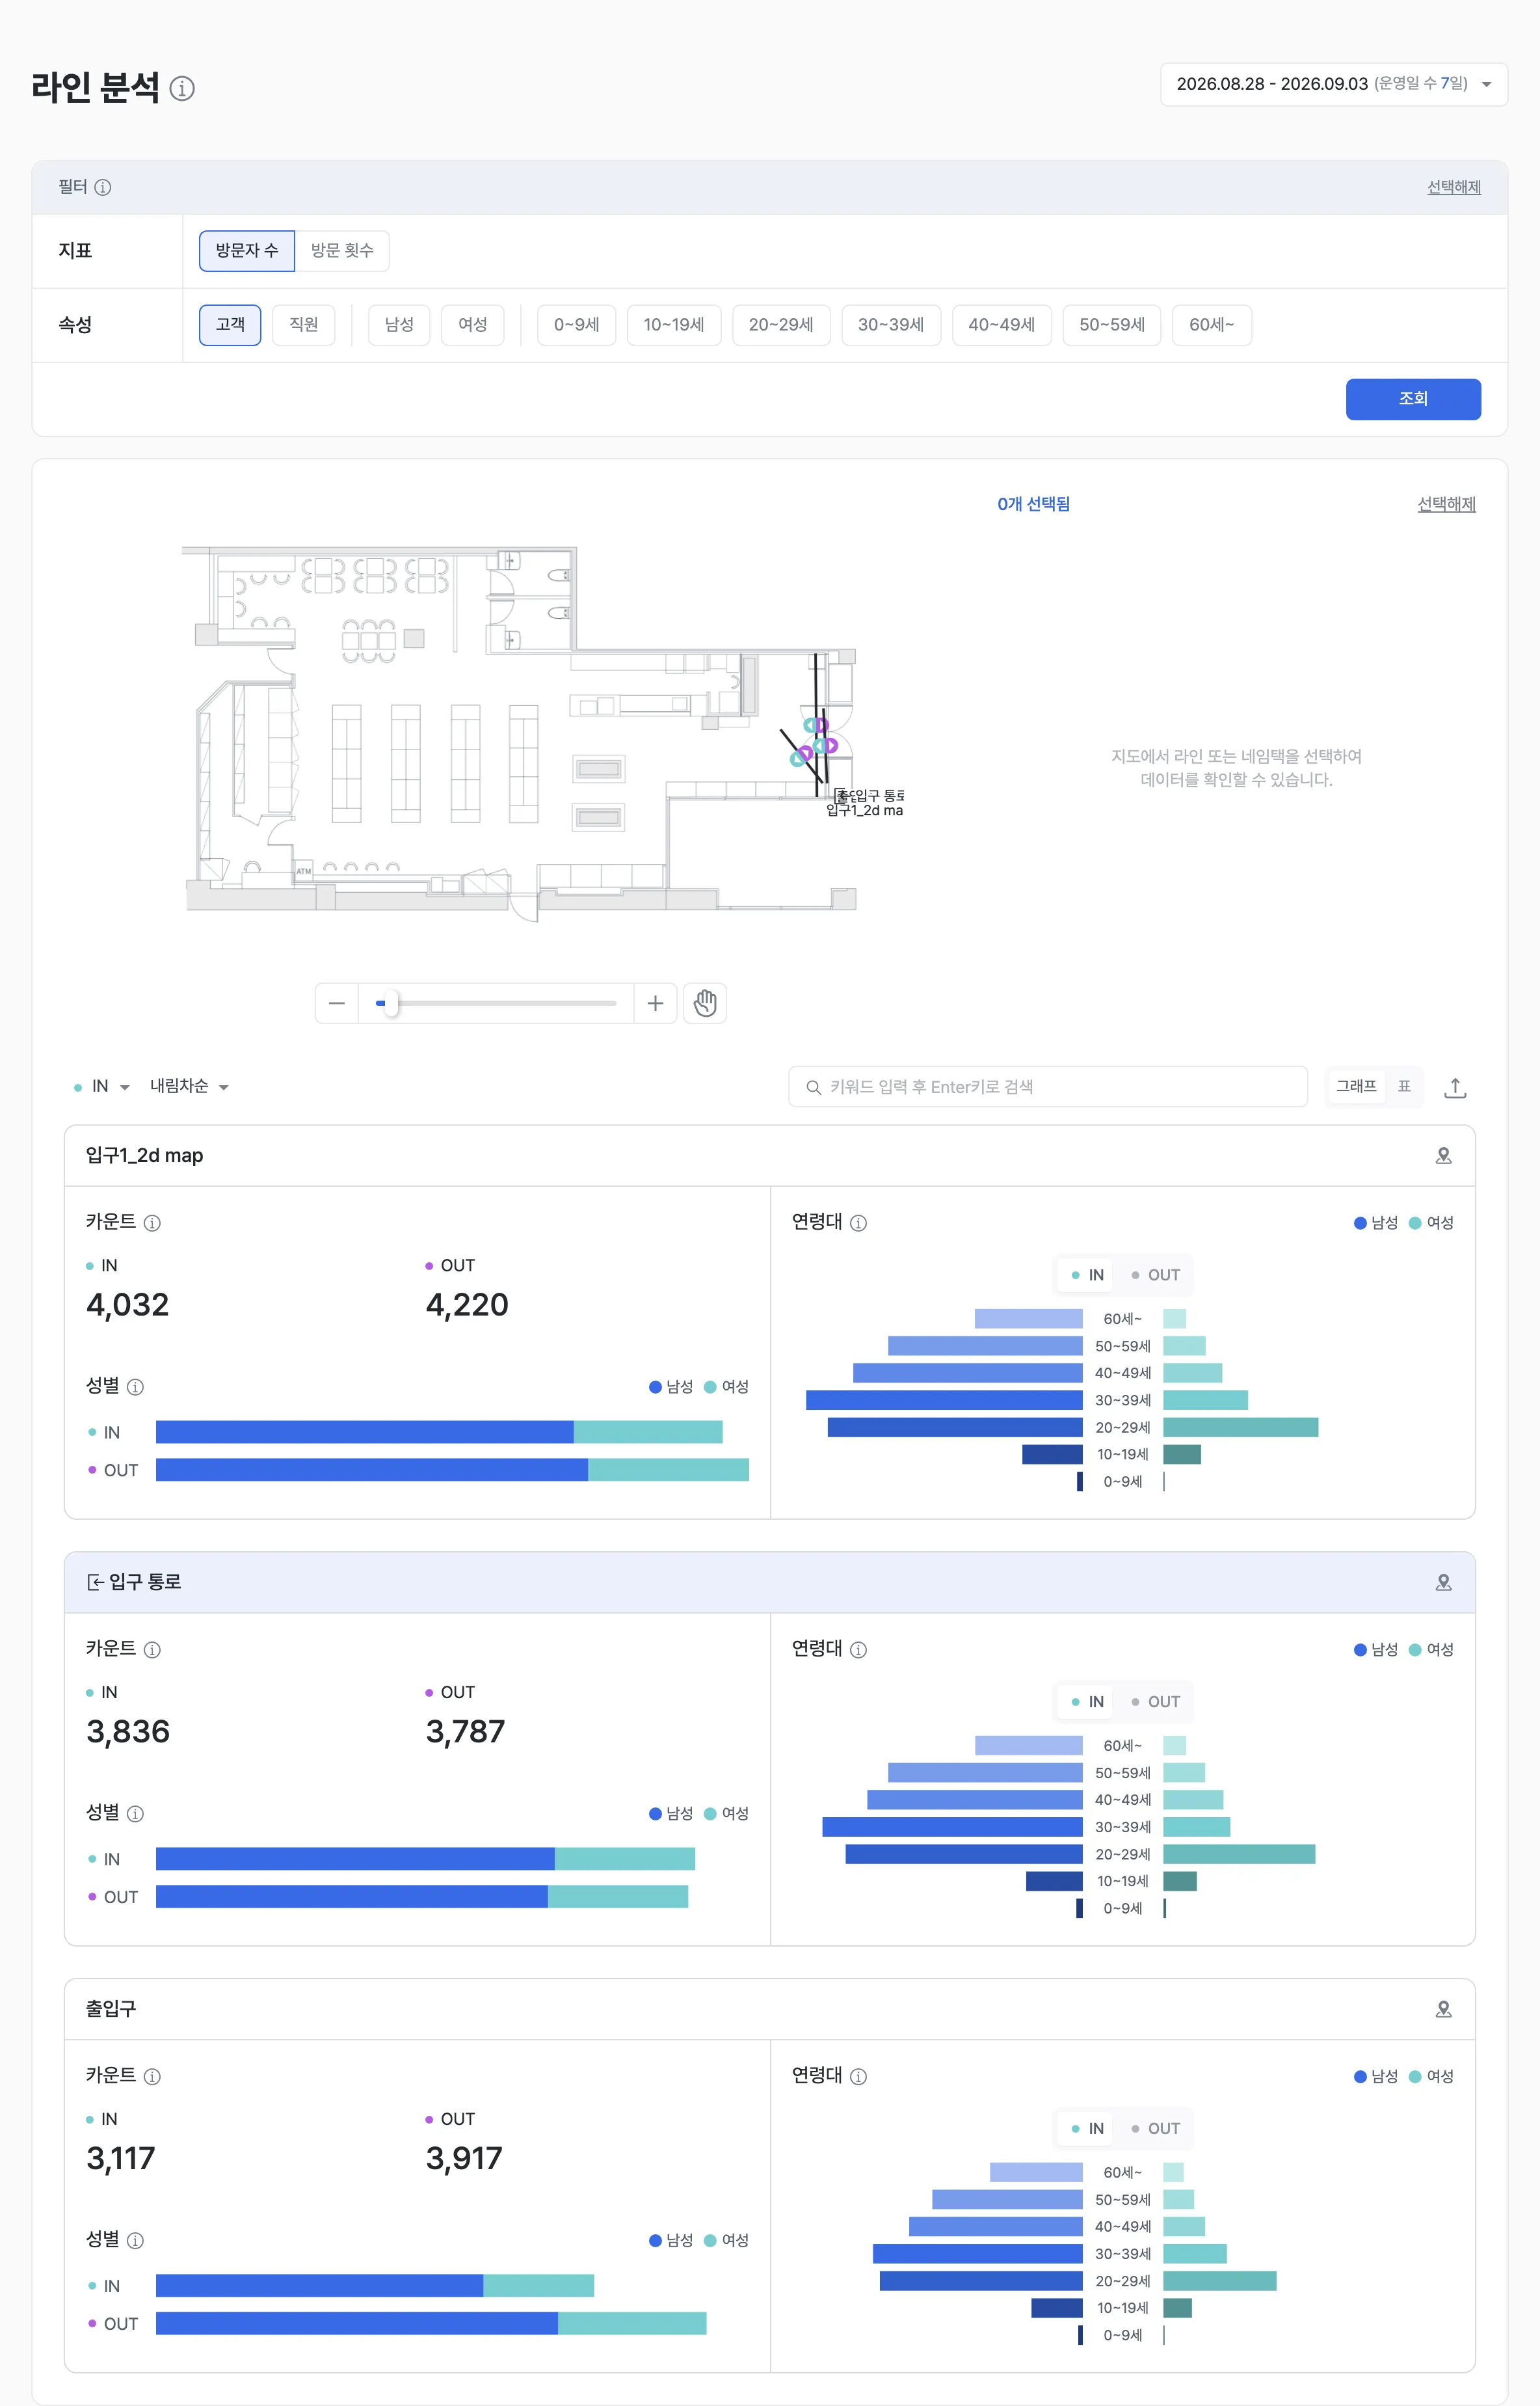Click 카운트 info icon in 출입구 card
This screenshot has width=1540, height=2406.
(152, 2077)
